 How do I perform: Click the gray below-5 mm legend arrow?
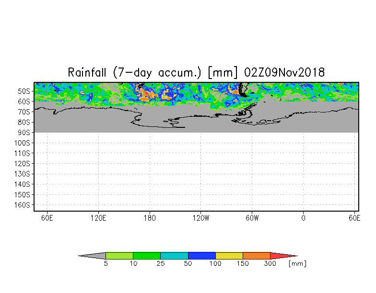pyautogui.click(x=92, y=256)
